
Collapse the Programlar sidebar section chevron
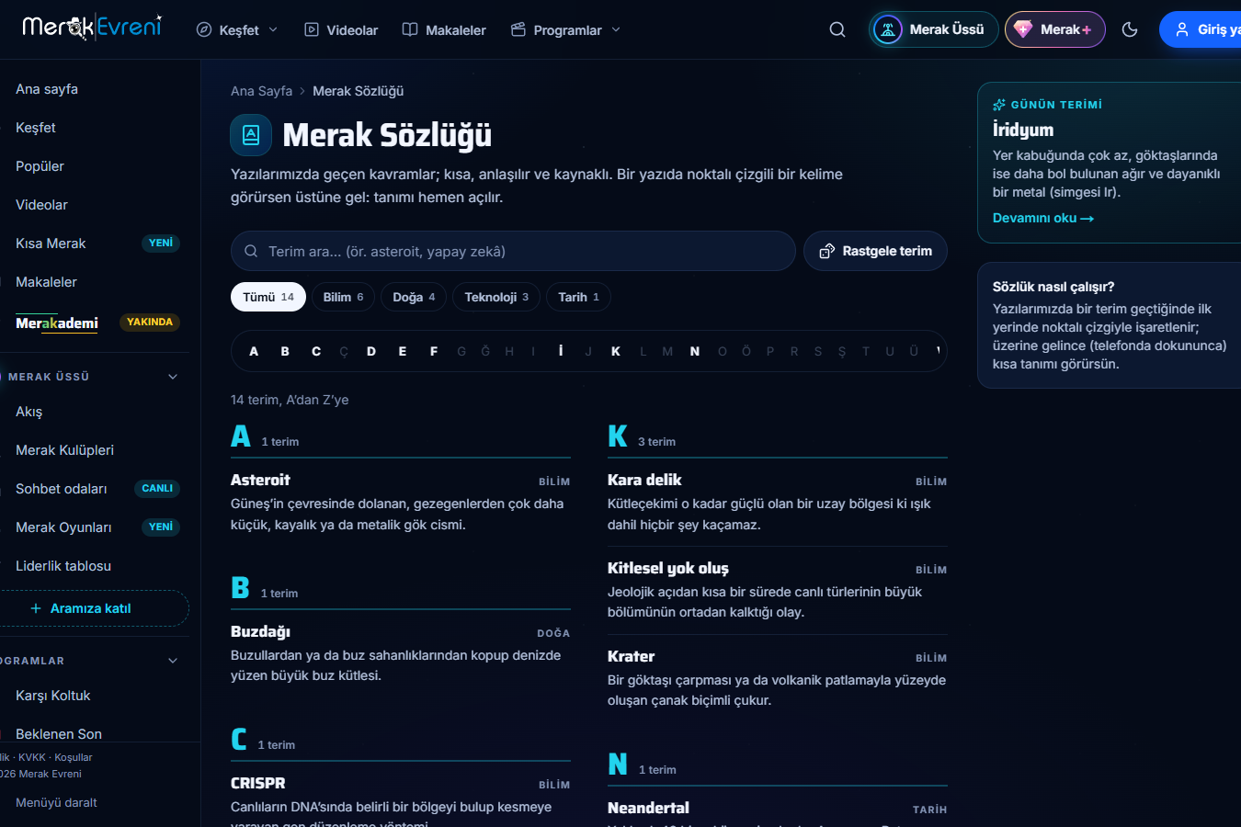click(x=173, y=661)
